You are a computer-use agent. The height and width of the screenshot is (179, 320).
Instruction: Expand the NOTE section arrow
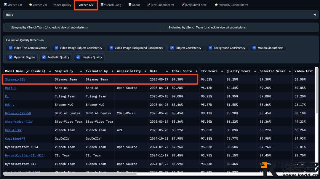pyautogui.click(x=314, y=15)
